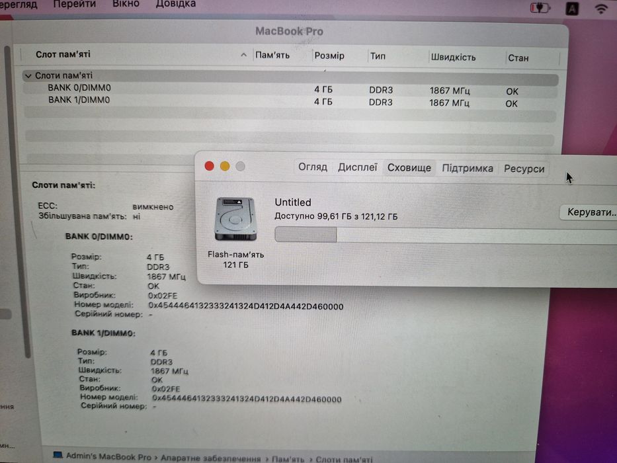Click the BANK 0/DIMM0 details heading
The height and width of the screenshot is (463, 617).
pos(99,237)
